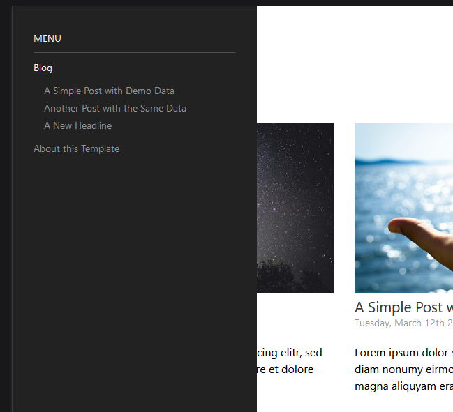Click the white header area above post images

click(x=355, y=64)
